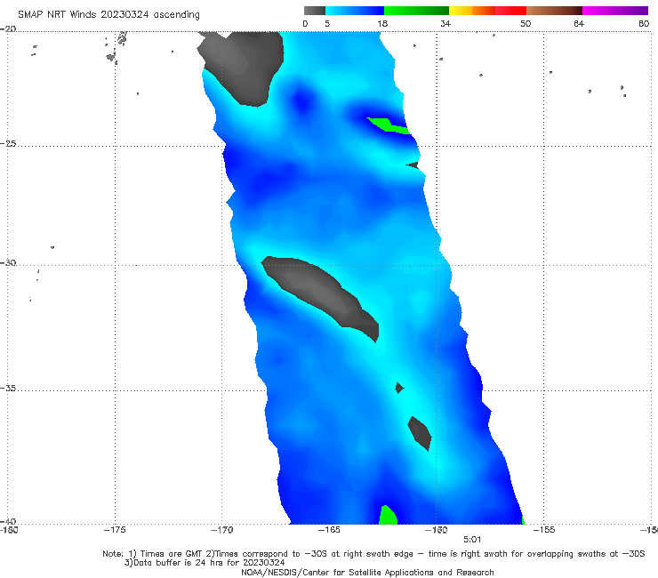Click the brown 50-64 segment of the color bar
Viewport: 658px width, 578px height.
554,11
